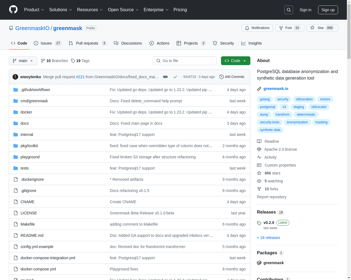Image resolution: width=351 pixels, height=280 pixels.
Task: Click commit hash 93c8719
Action: pos(189,77)
